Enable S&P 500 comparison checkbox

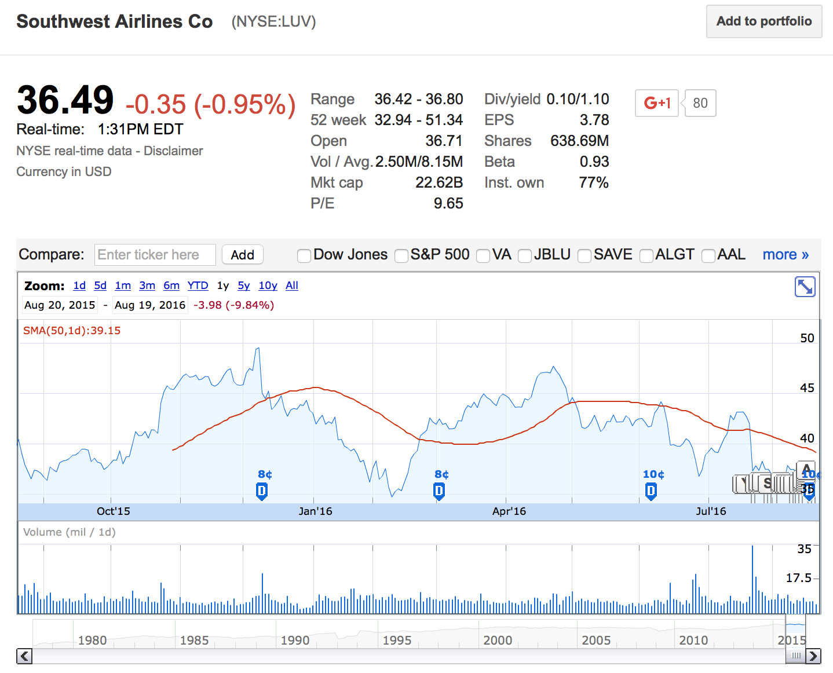[x=401, y=255]
